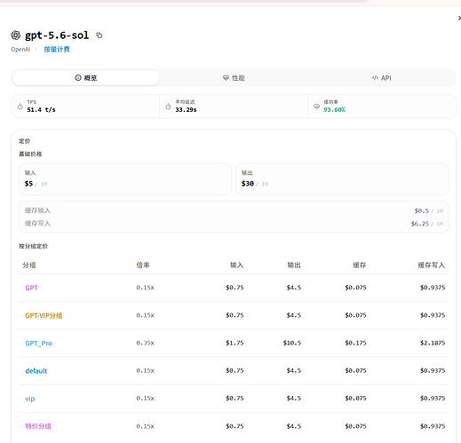Screen dimensions: 461x443
Task: Click the 按量计费 billing tag
Action: [57, 50]
